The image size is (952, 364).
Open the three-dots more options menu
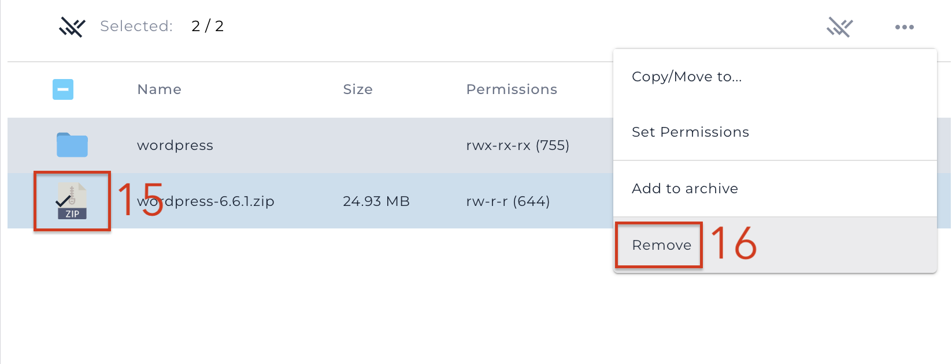904,27
